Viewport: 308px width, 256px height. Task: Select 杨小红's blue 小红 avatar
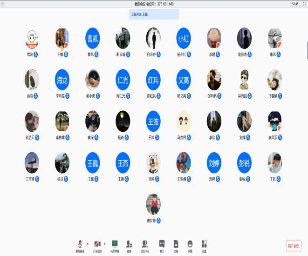click(x=184, y=38)
